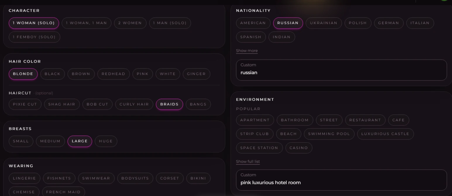
Task: Deselect the Blonde hair color
Action: (23, 74)
